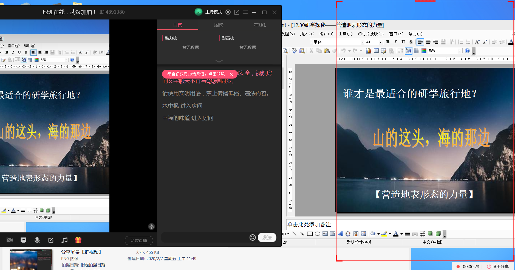Decrease font size with small A icon

[485, 42]
